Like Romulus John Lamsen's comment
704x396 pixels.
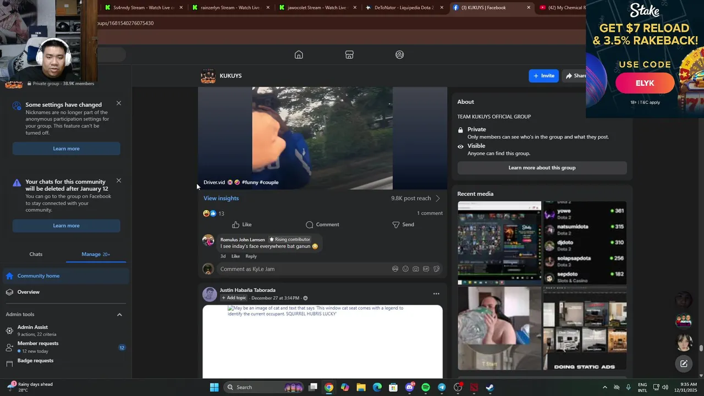235,256
